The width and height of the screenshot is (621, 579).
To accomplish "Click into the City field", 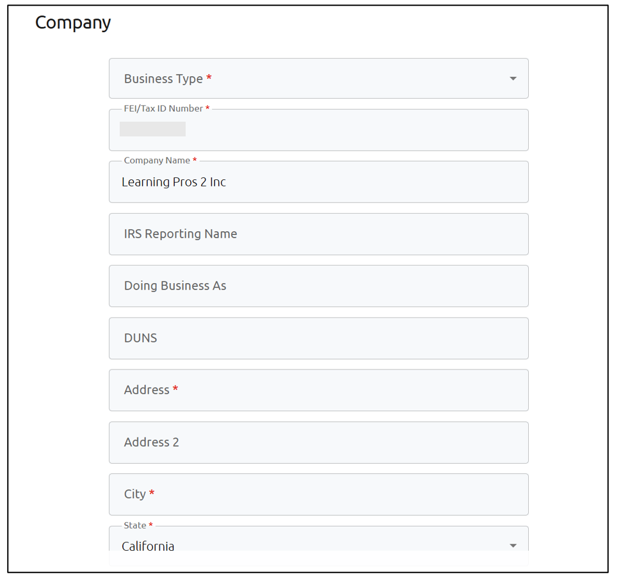I will point(318,494).
